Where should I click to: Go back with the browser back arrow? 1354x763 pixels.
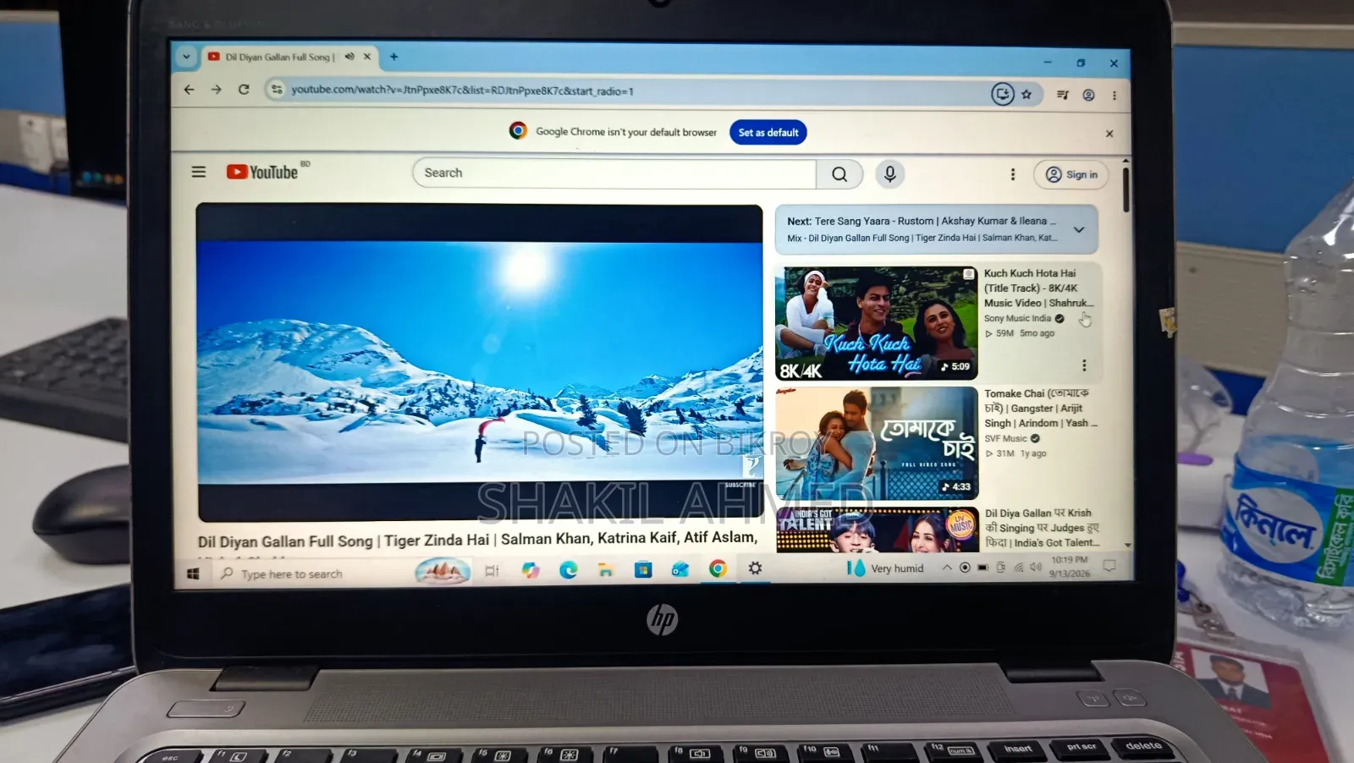pos(189,89)
